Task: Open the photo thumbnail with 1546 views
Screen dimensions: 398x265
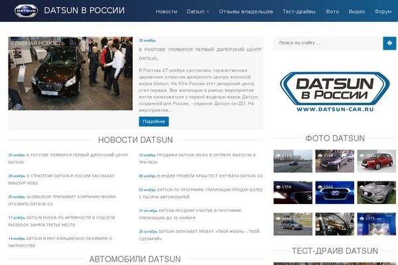Action: [x=334, y=193]
